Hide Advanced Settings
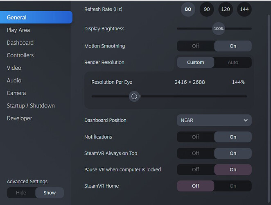 pos(21,193)
